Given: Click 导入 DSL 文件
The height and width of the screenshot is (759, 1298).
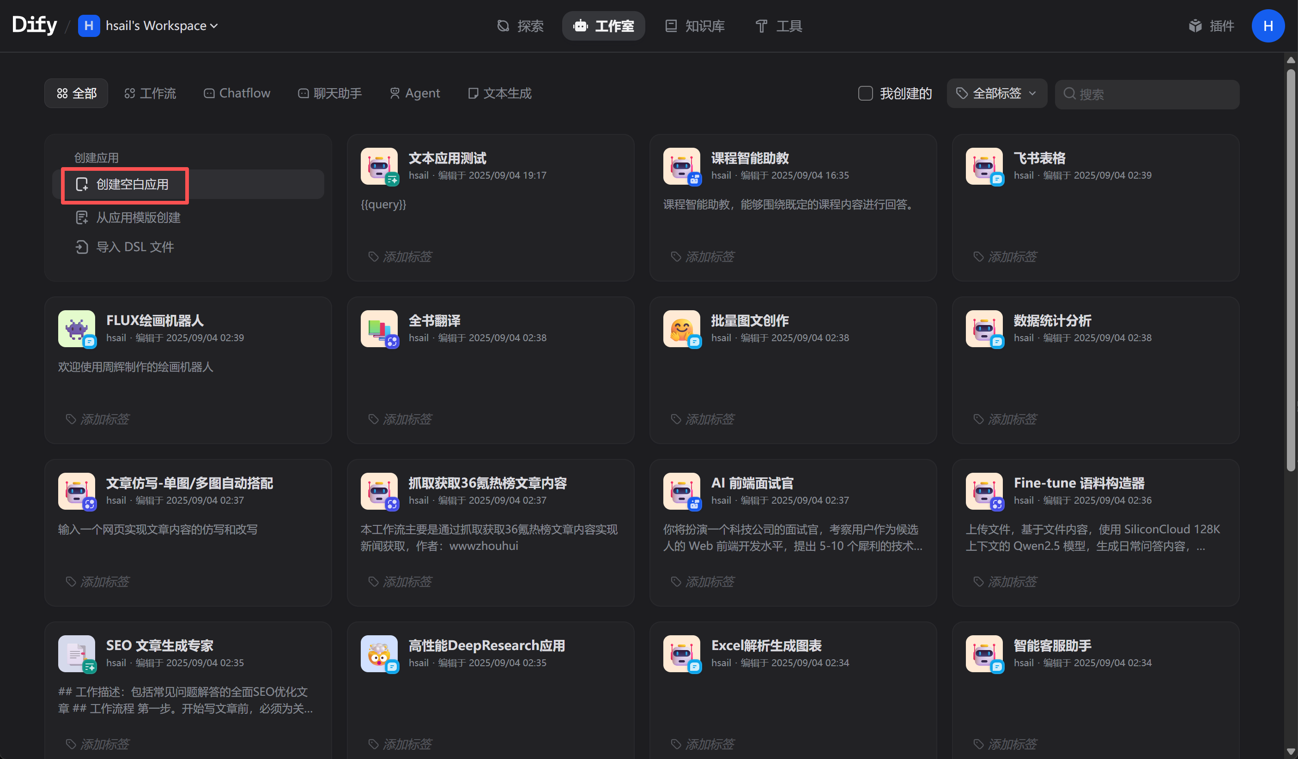Looking at the screenshot, I should 125,247.
